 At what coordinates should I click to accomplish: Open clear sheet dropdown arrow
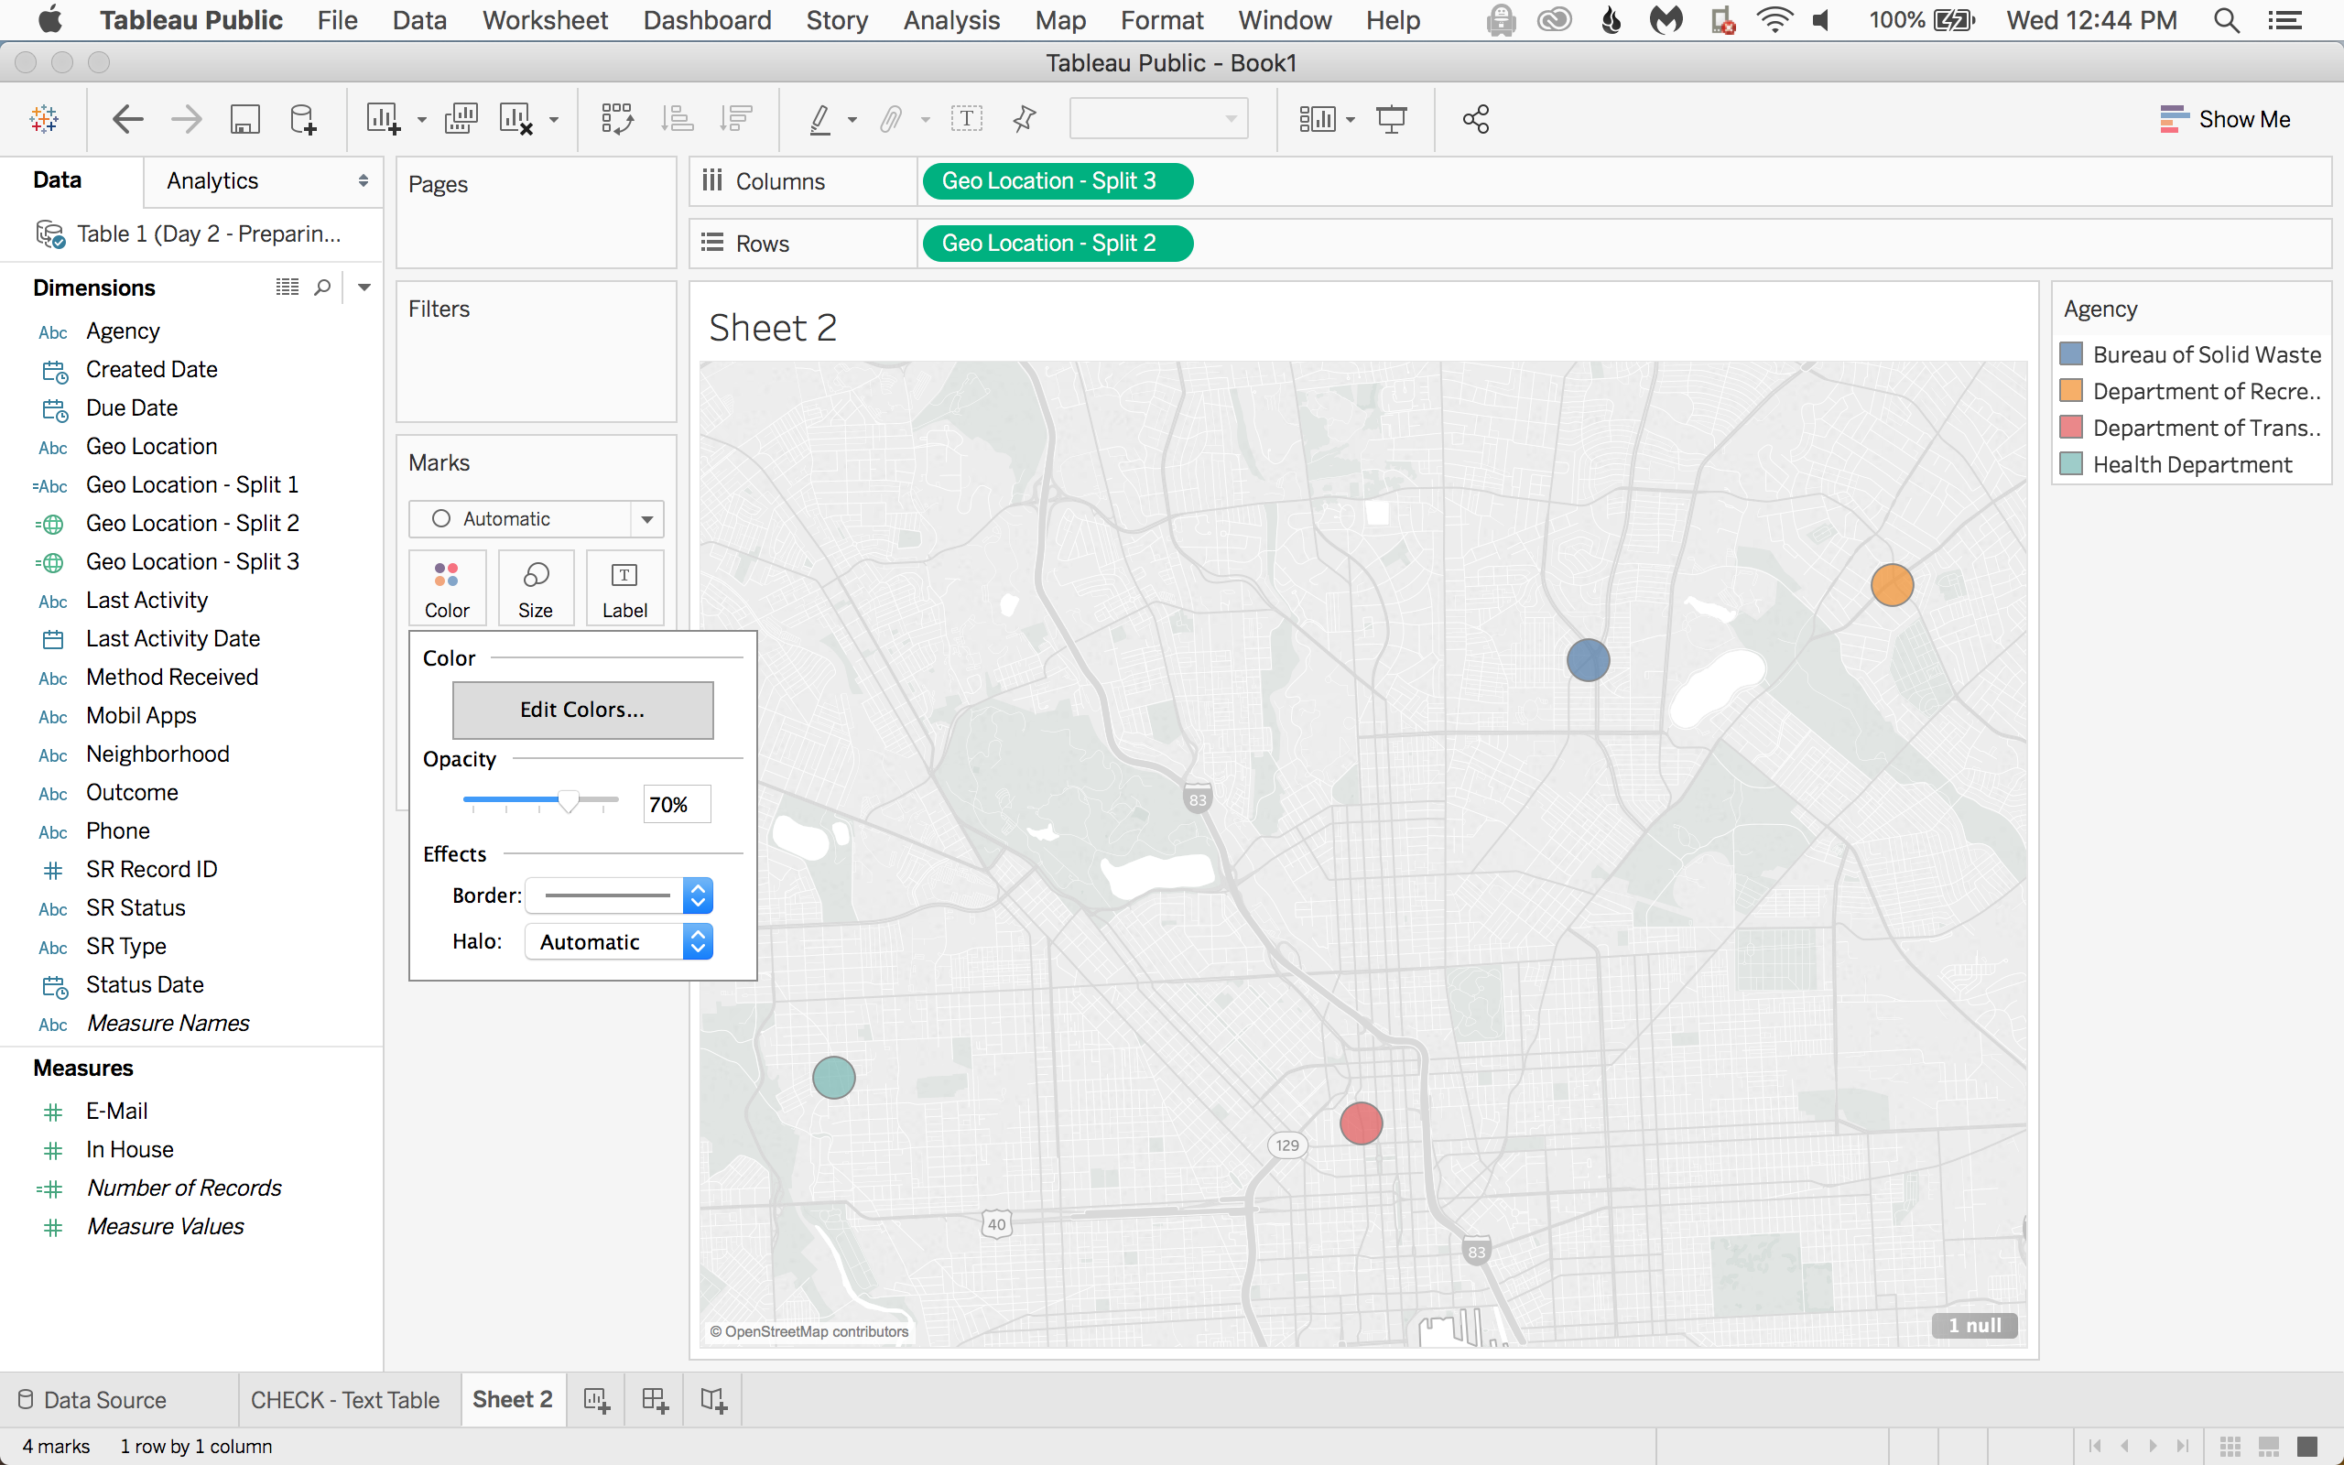pos(554,120)
